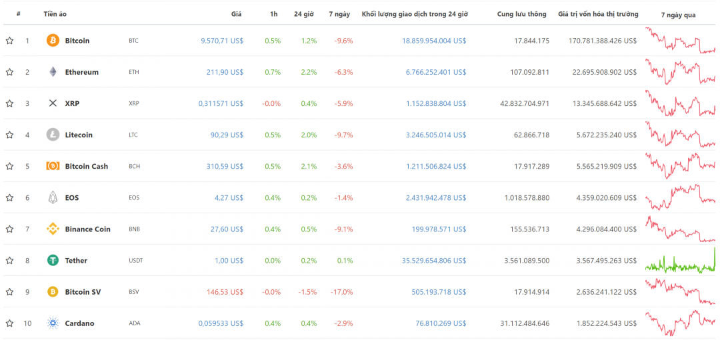This screenshot has width=720, height=340.
Task: Click Cardano volume 76.810.269 US$
Action: pyautogui.click(x=440, y=323)
